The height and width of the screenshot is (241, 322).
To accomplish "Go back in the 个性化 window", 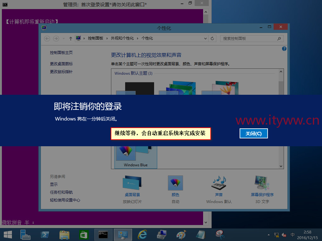I will (47, 39).
